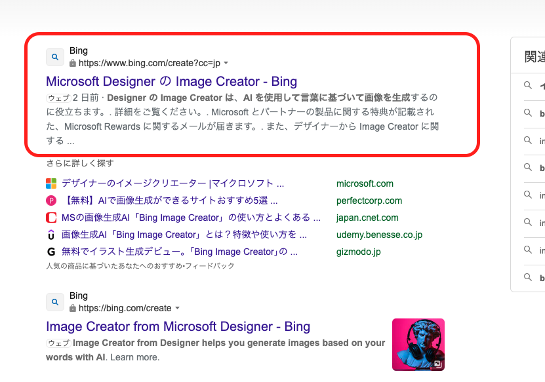Open 'Microsoft Designer の Image Creator - Bing' result
Screen dimensions: 545x382
tap(171, 81)
